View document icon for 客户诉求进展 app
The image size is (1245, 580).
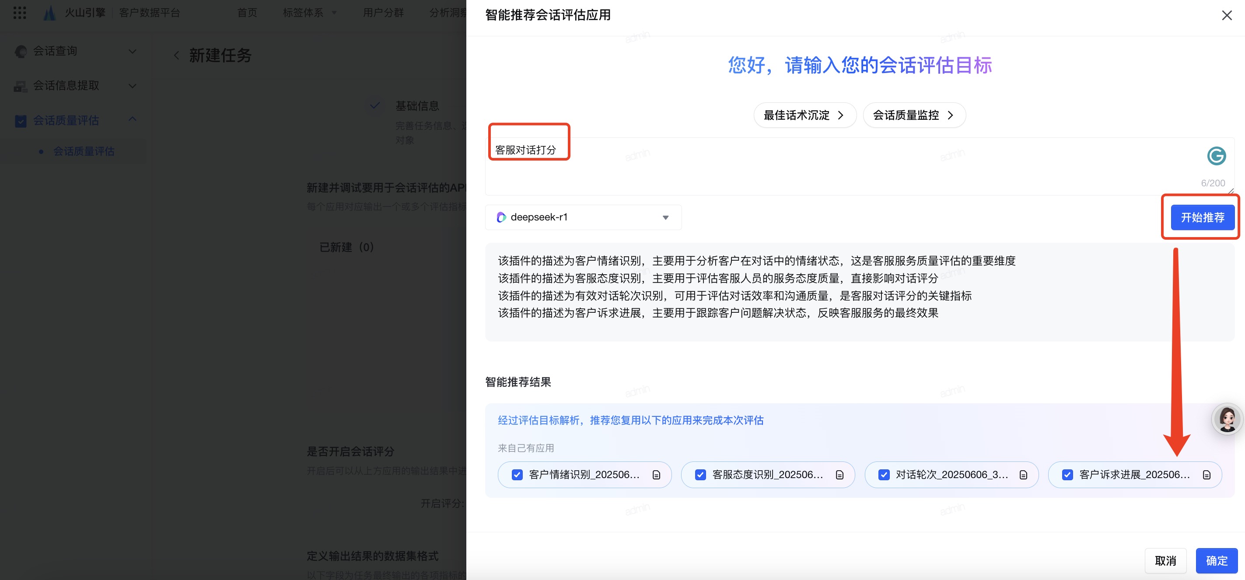(1207, 475)
